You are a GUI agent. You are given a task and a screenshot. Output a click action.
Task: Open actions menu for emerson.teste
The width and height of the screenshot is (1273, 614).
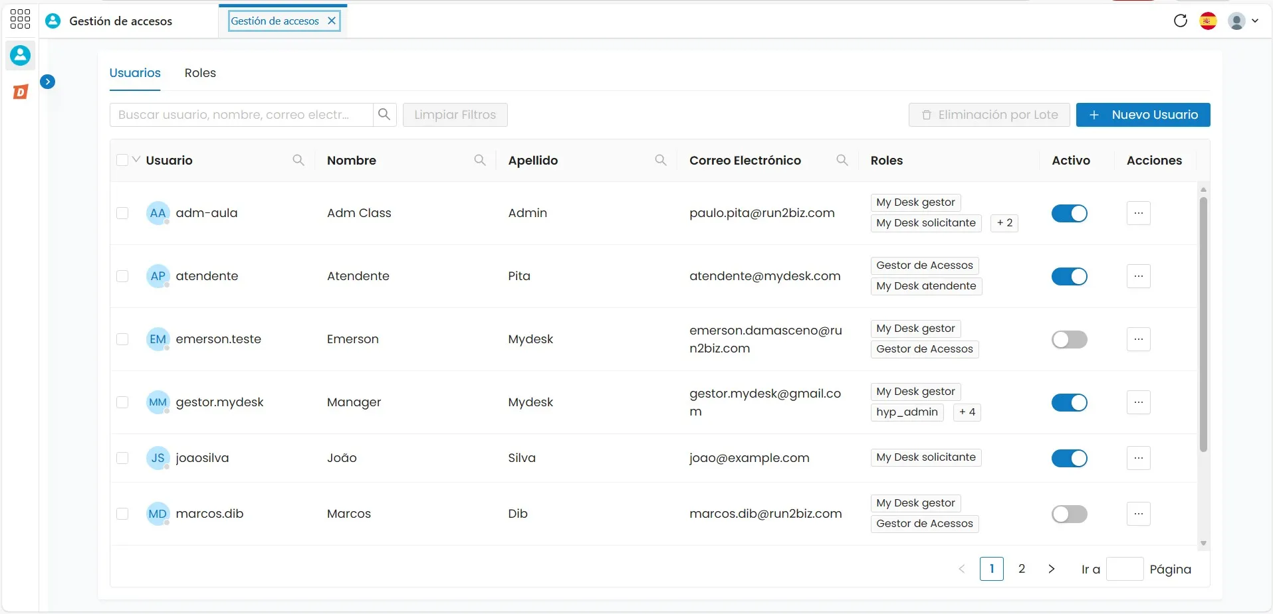tap(1138, 339)
